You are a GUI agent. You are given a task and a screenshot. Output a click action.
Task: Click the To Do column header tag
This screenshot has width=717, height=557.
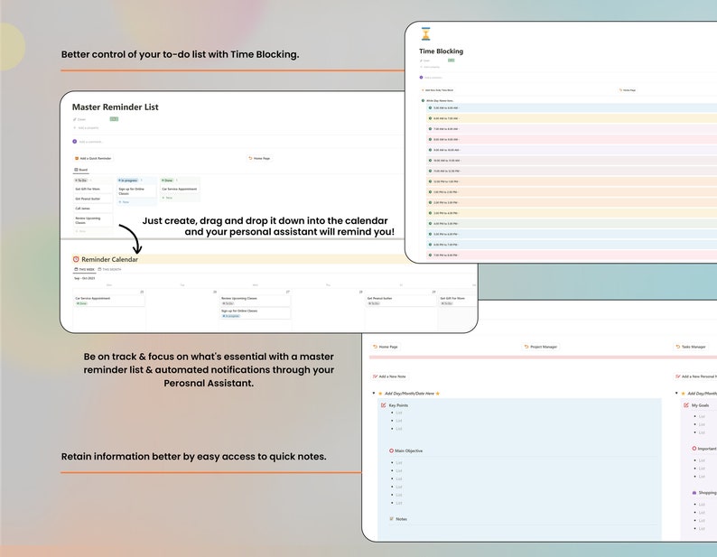(80, 181)
